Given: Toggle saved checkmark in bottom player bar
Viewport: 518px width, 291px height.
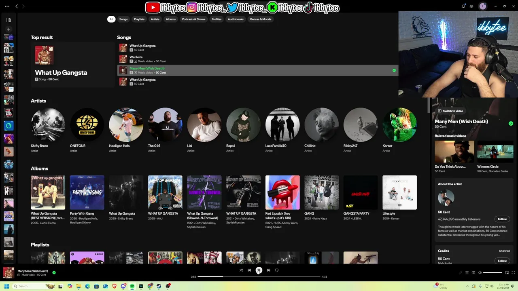Looking at the screenshot, I should 54,272.
